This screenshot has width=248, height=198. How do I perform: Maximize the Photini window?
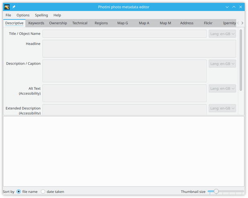234,7
